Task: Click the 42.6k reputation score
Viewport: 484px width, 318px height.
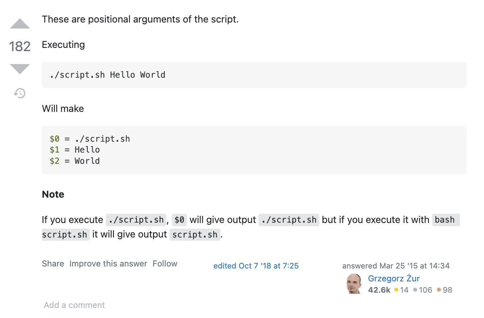Action: [x=379, y=290]
